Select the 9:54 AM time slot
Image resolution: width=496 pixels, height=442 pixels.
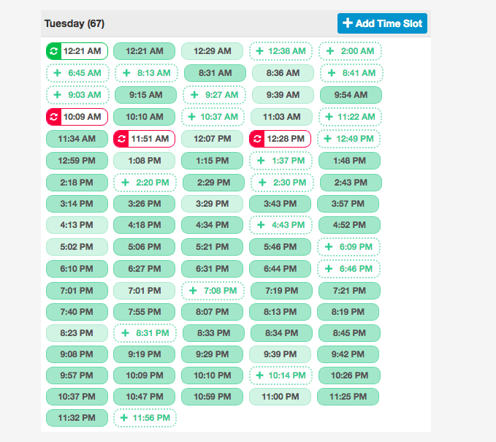[351, 95]
